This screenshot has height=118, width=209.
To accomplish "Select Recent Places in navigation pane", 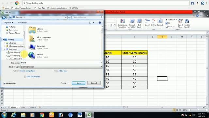I will click(13, 33).
